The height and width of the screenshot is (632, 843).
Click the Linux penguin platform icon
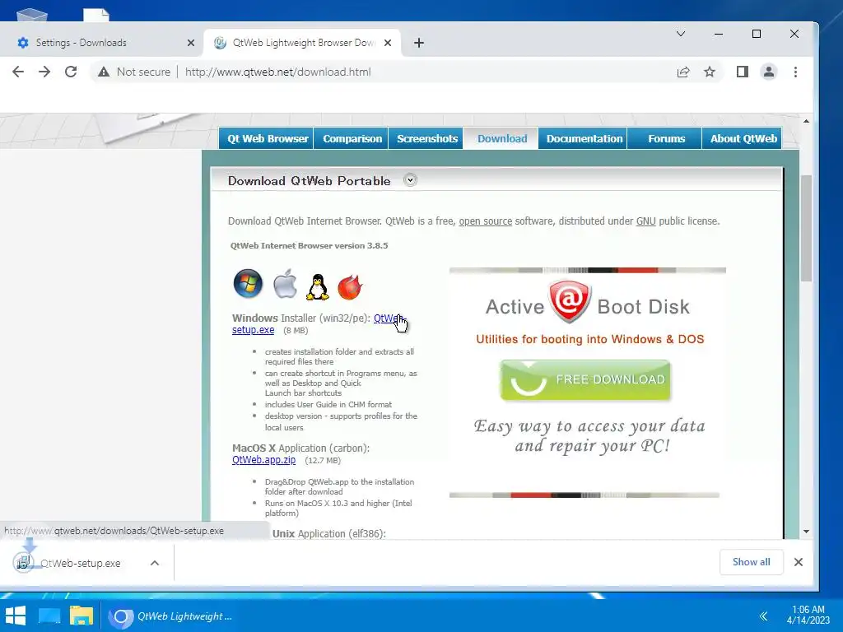point(317,286)
